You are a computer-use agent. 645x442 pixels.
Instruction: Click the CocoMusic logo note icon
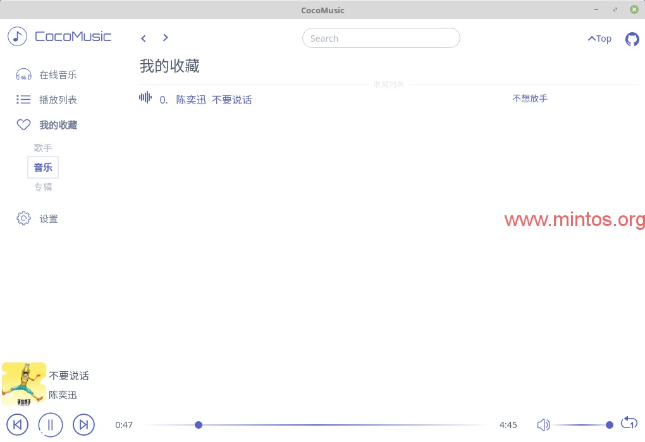(x=17, y=36)
